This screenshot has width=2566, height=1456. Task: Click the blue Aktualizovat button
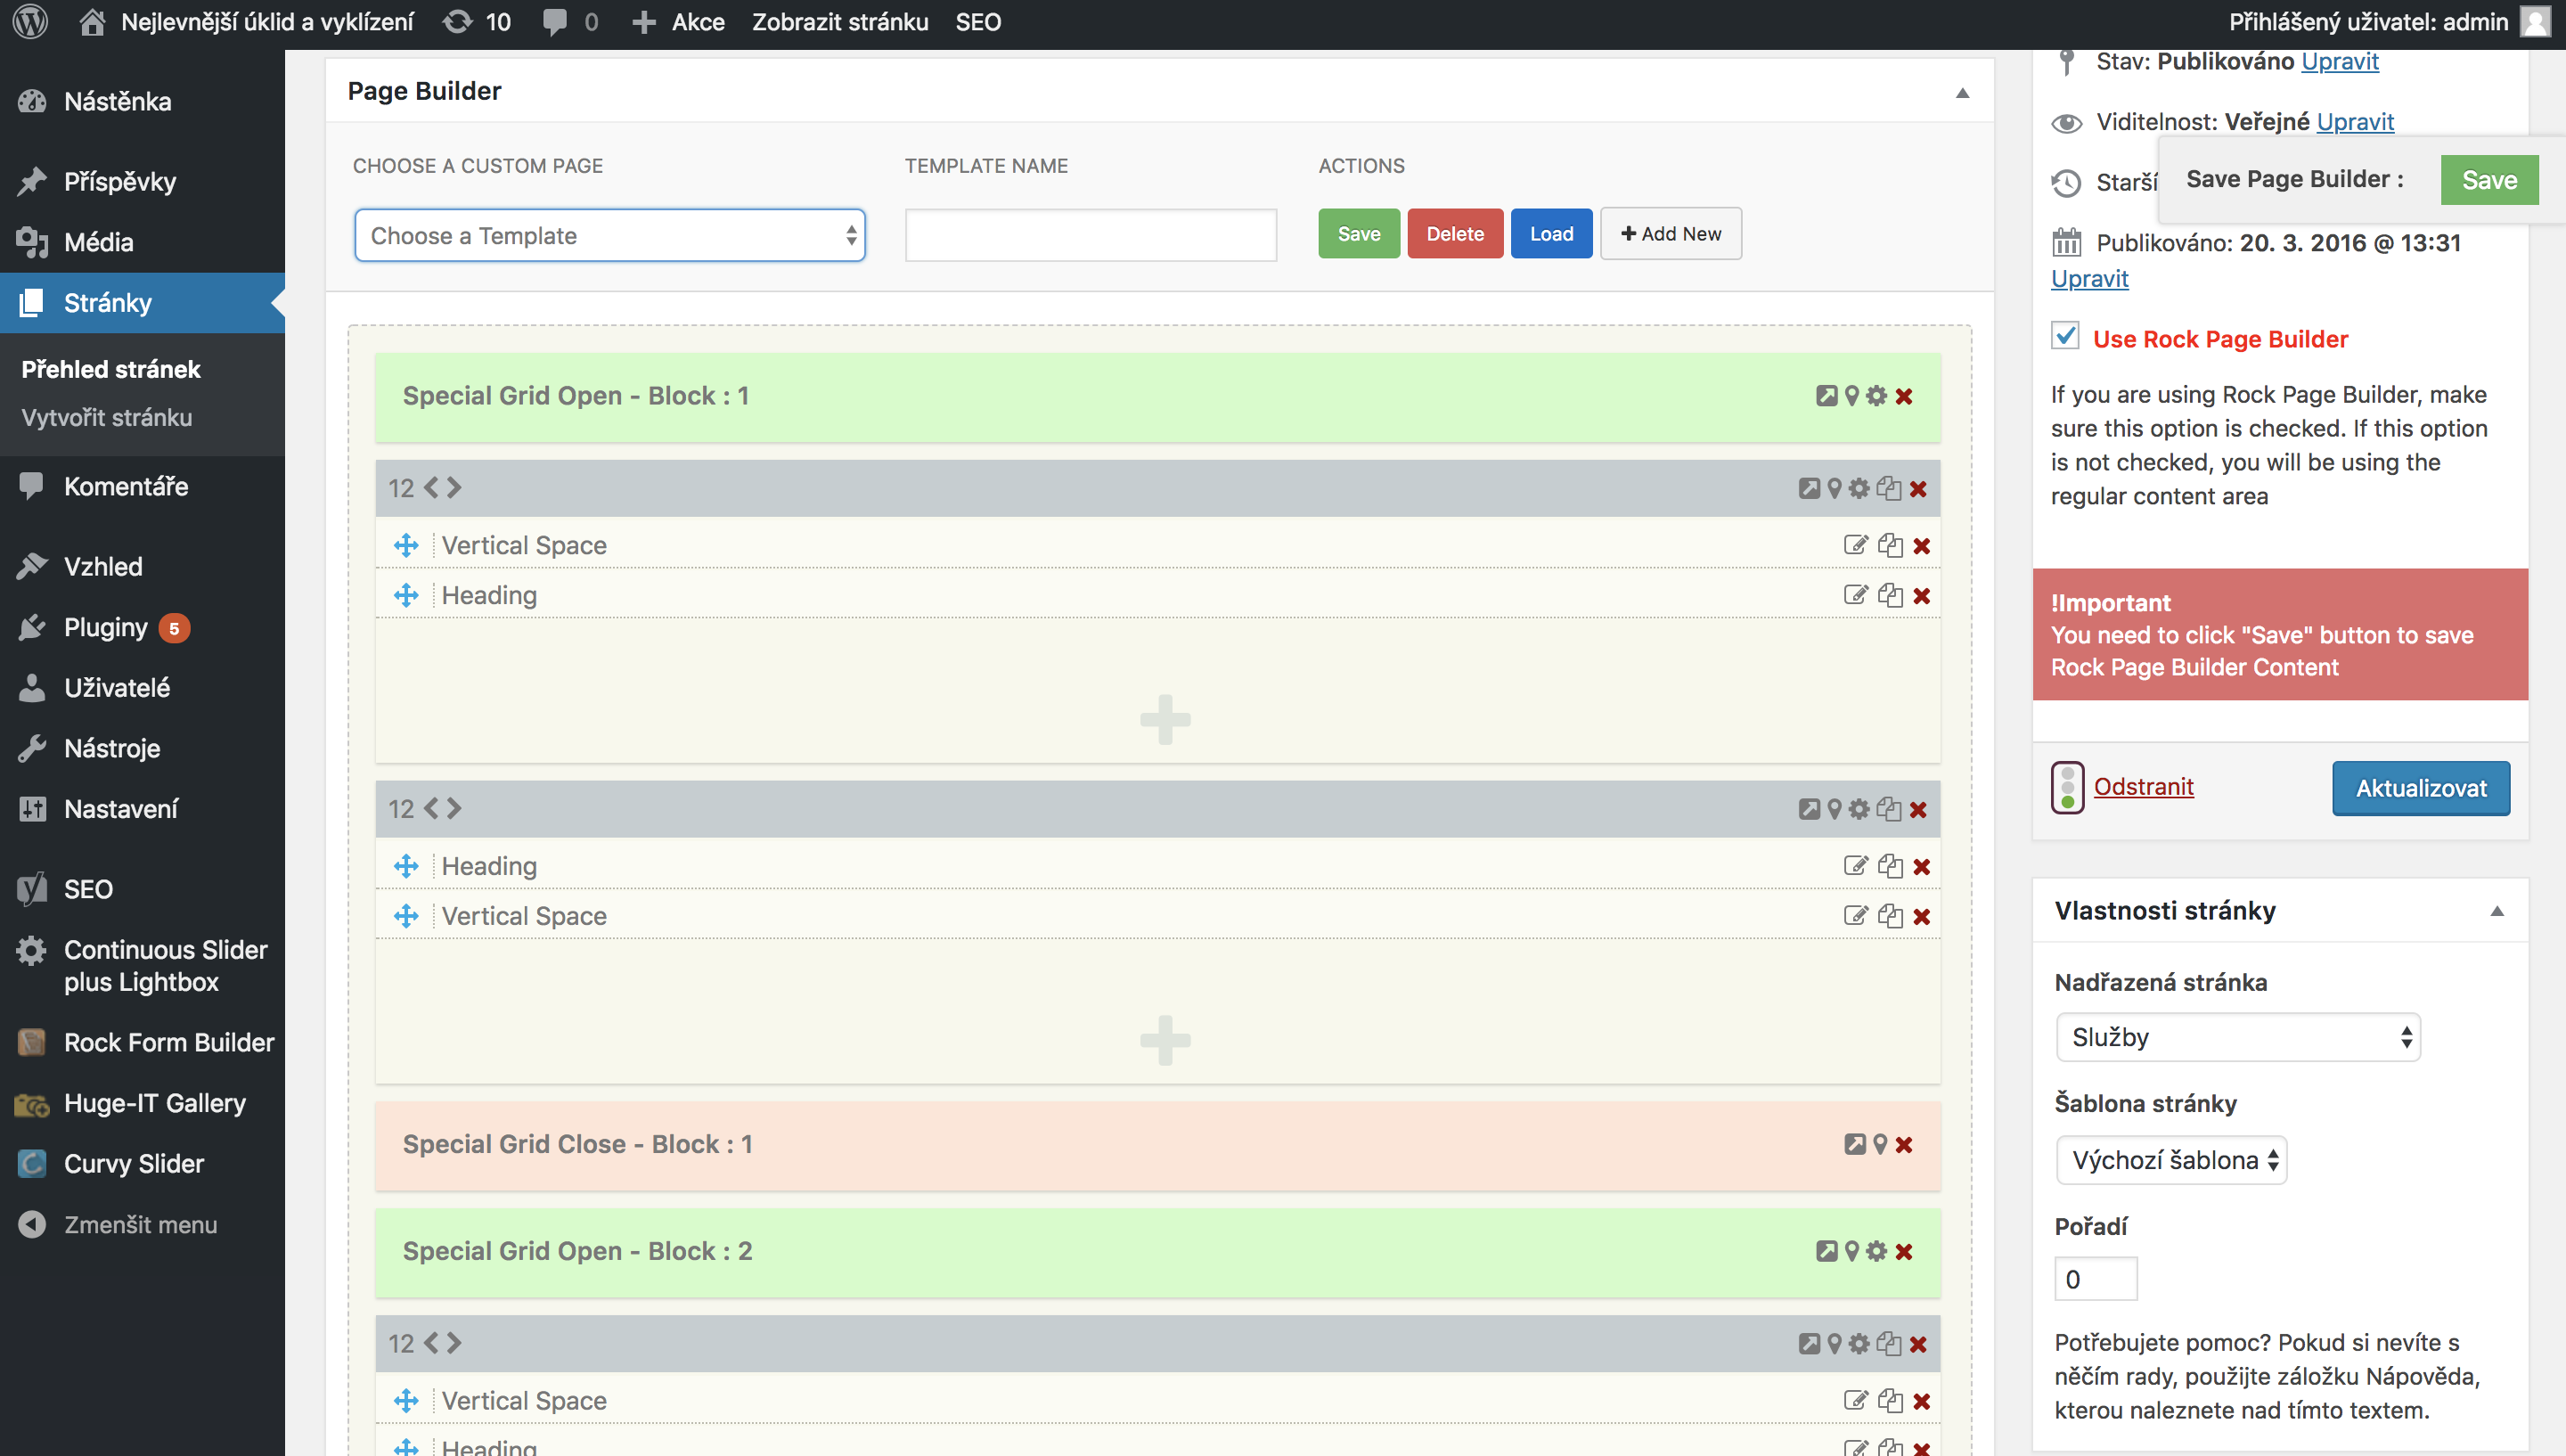[x=2420, y=788]
